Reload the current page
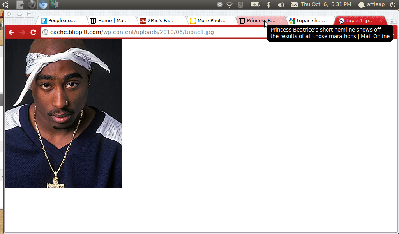The width and height of the screenshot is (399, 234). tap(33, 32)
